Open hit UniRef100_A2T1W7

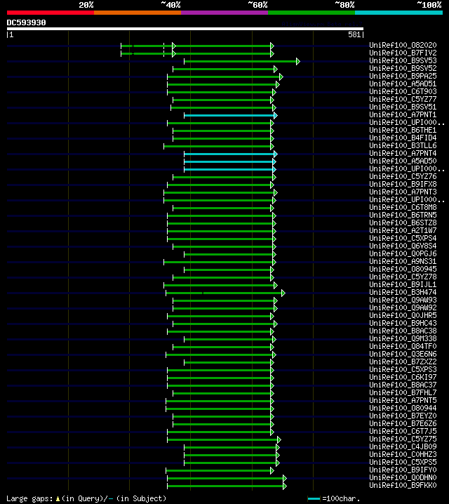click(x=403, y=230)
